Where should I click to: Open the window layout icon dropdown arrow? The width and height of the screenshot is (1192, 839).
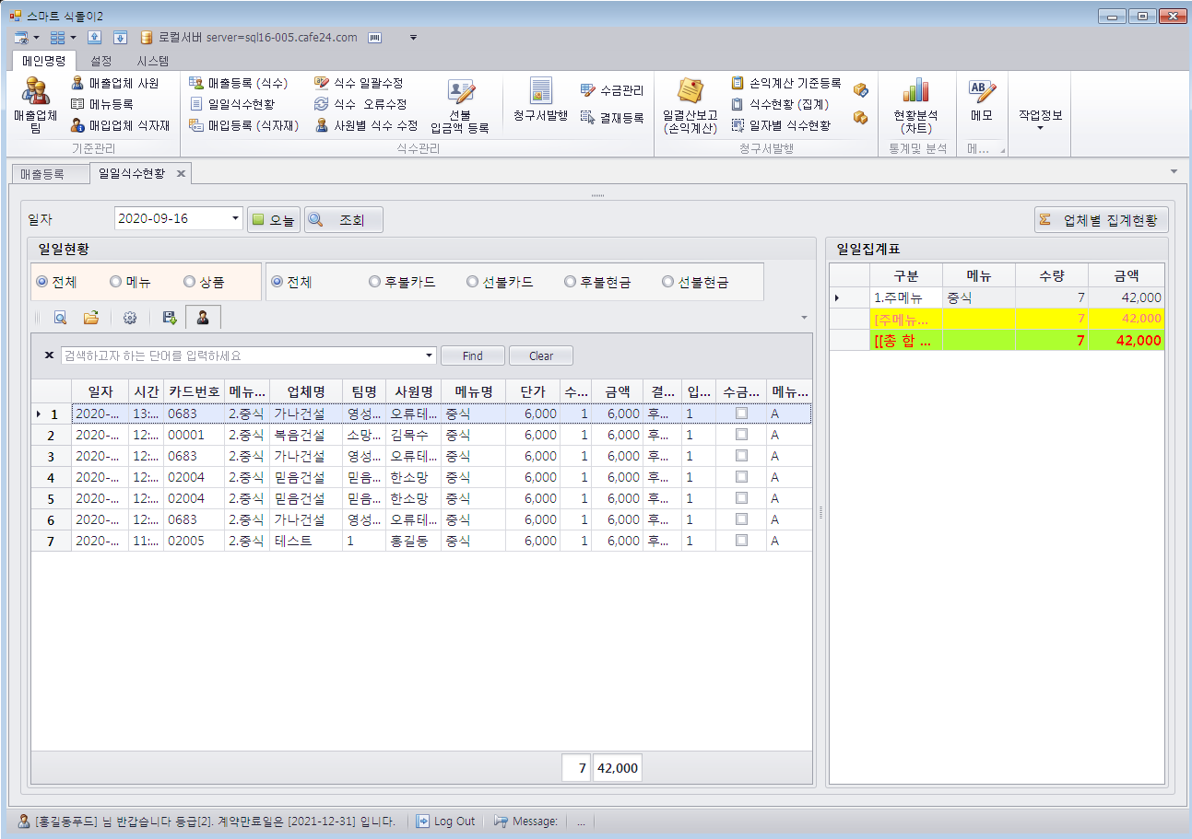(73, 38)
